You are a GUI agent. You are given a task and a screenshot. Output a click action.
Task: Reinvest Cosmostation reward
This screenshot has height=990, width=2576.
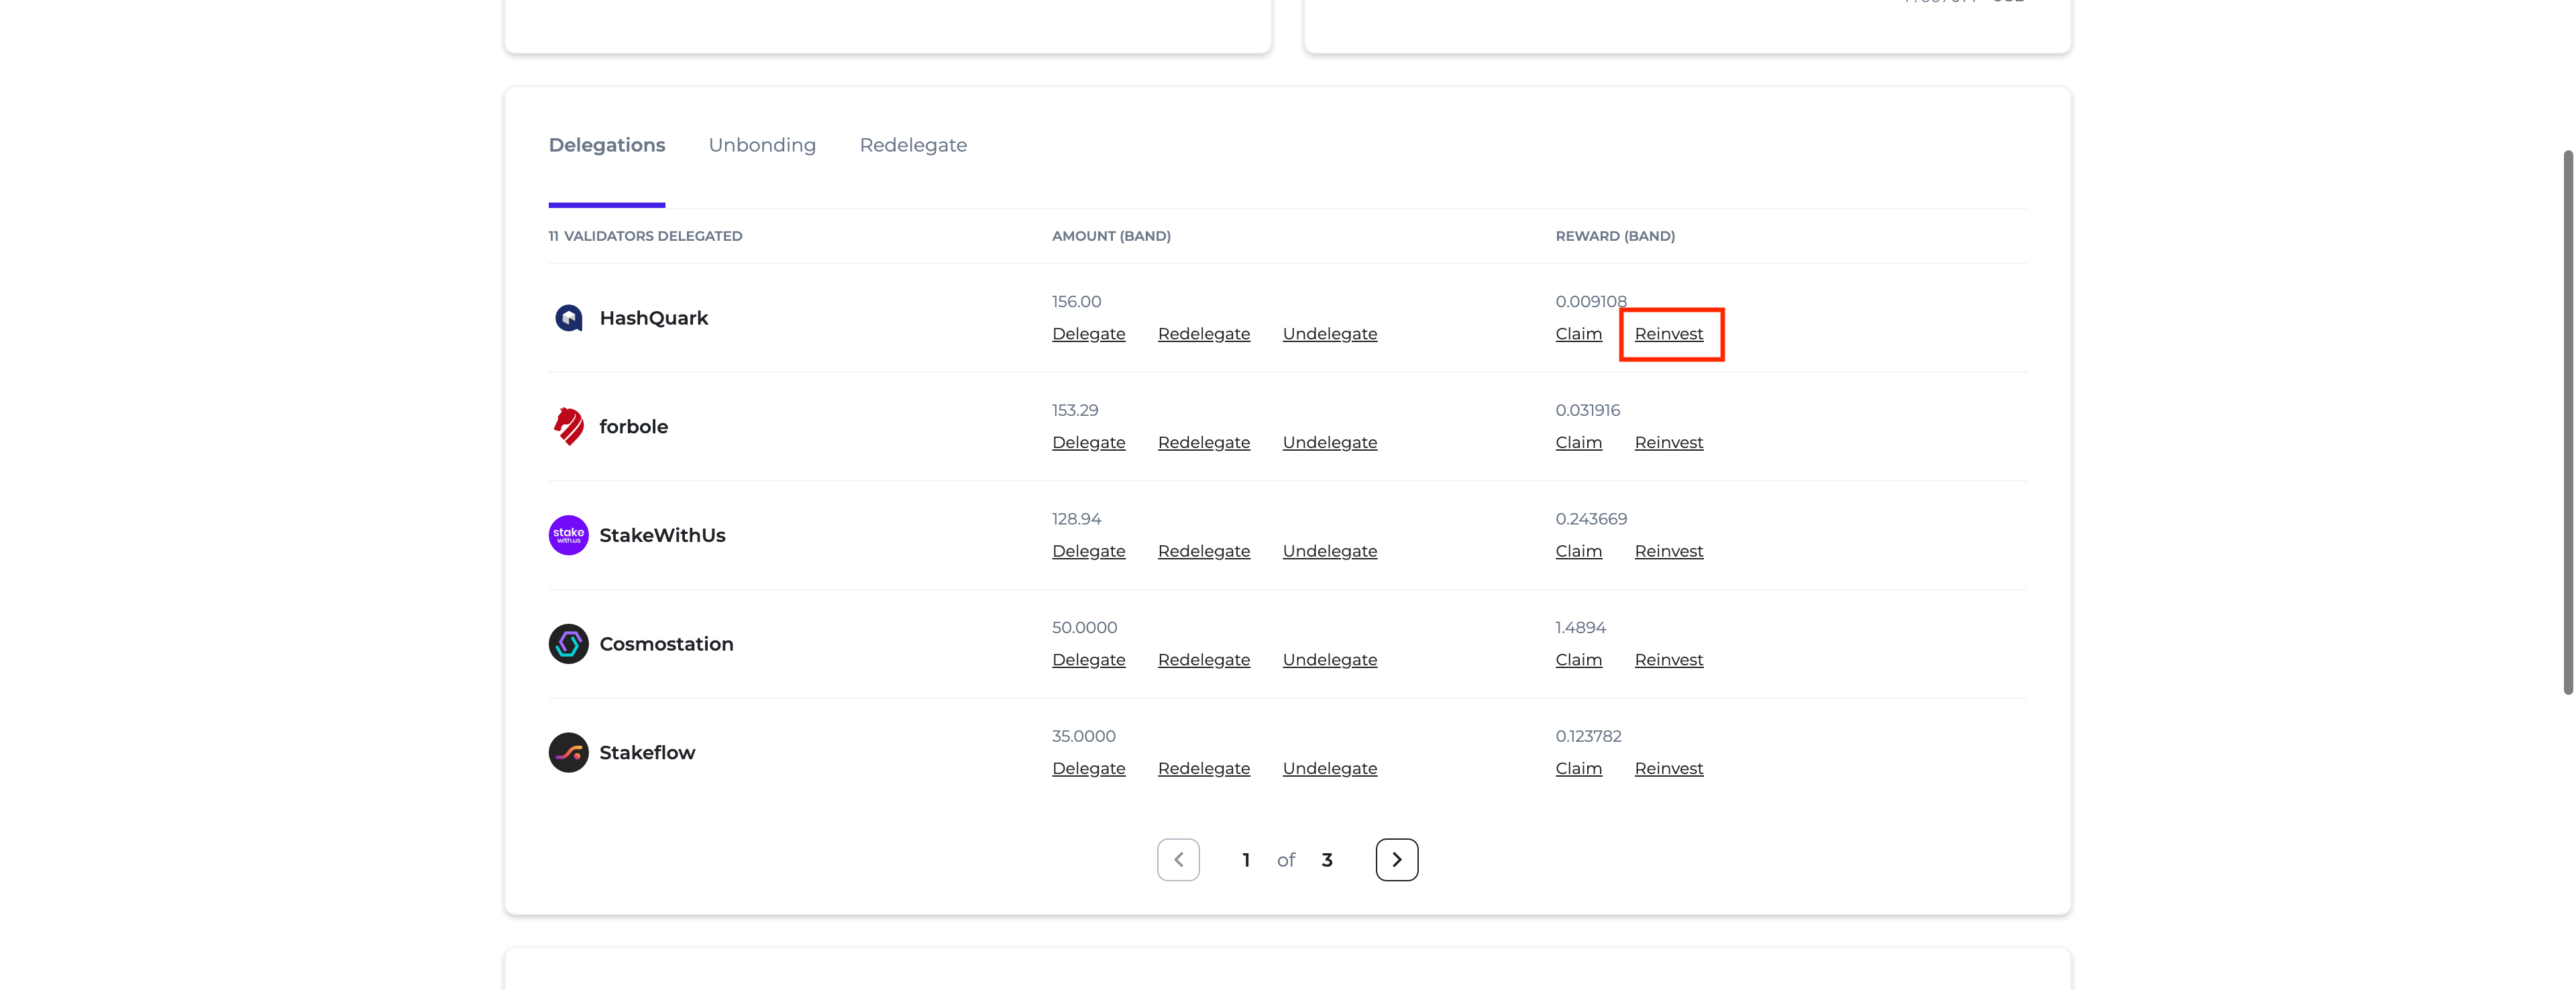[1669, 660]
